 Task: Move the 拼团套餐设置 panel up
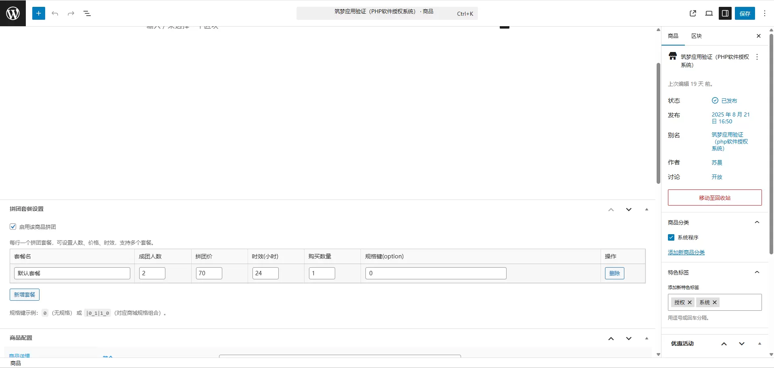pos(611,210)
